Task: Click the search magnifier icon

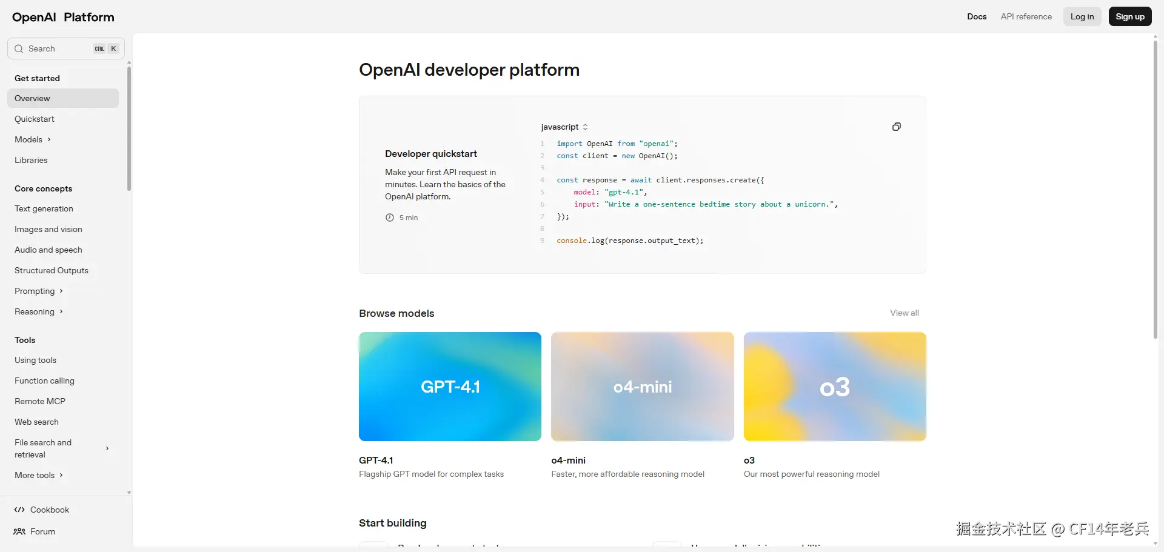Action: coord(19,48)
